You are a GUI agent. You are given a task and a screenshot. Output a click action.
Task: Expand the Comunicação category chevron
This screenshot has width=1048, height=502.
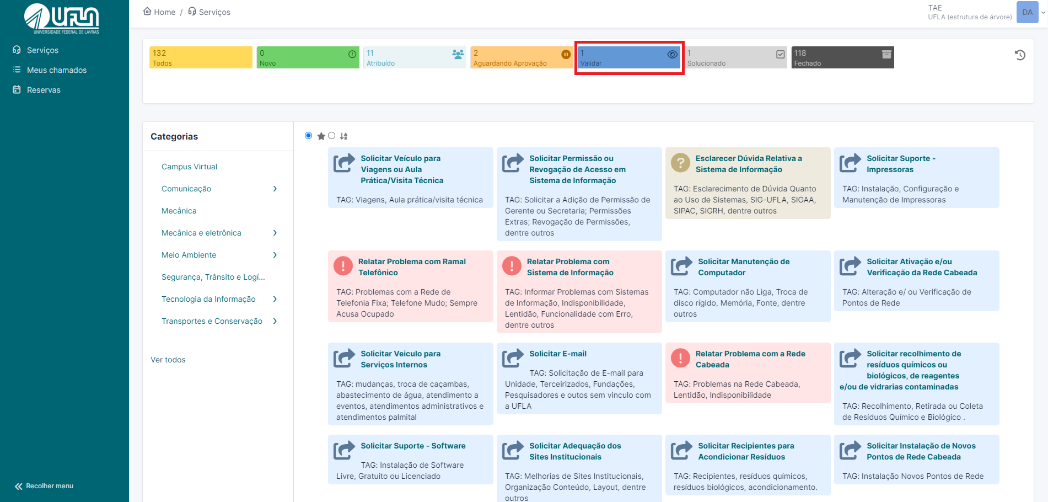pyautogui.click(x=275, y=189)
